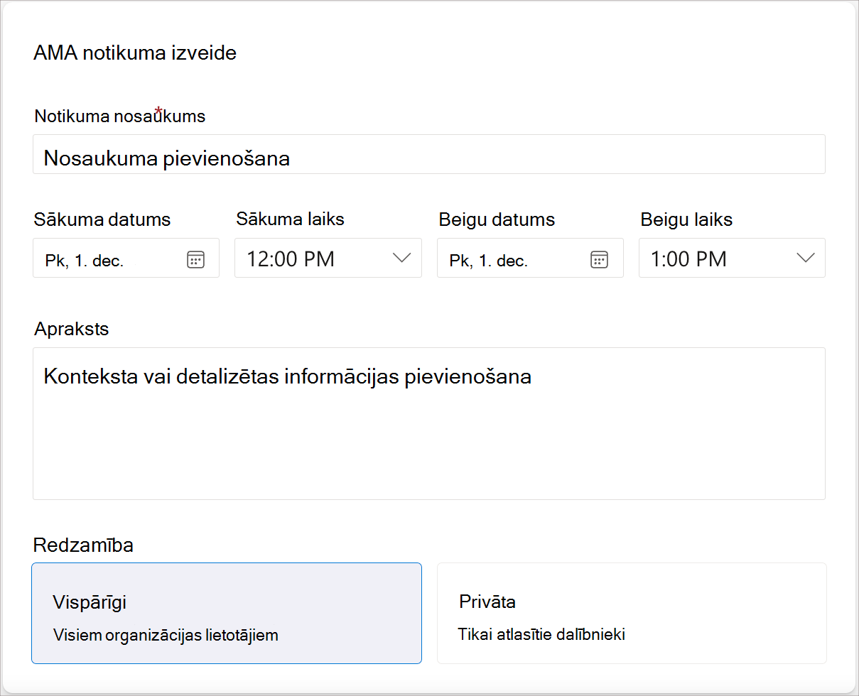Click the 12:00 PM start time value
859x696 pixels.
[291, 259]
